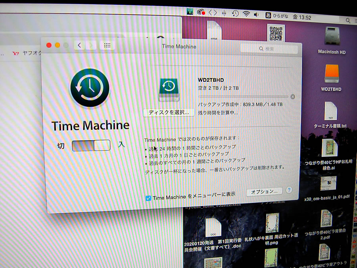Uncheck 'Time Machine をメニューバーに表示' checkbox

point(148,198)
